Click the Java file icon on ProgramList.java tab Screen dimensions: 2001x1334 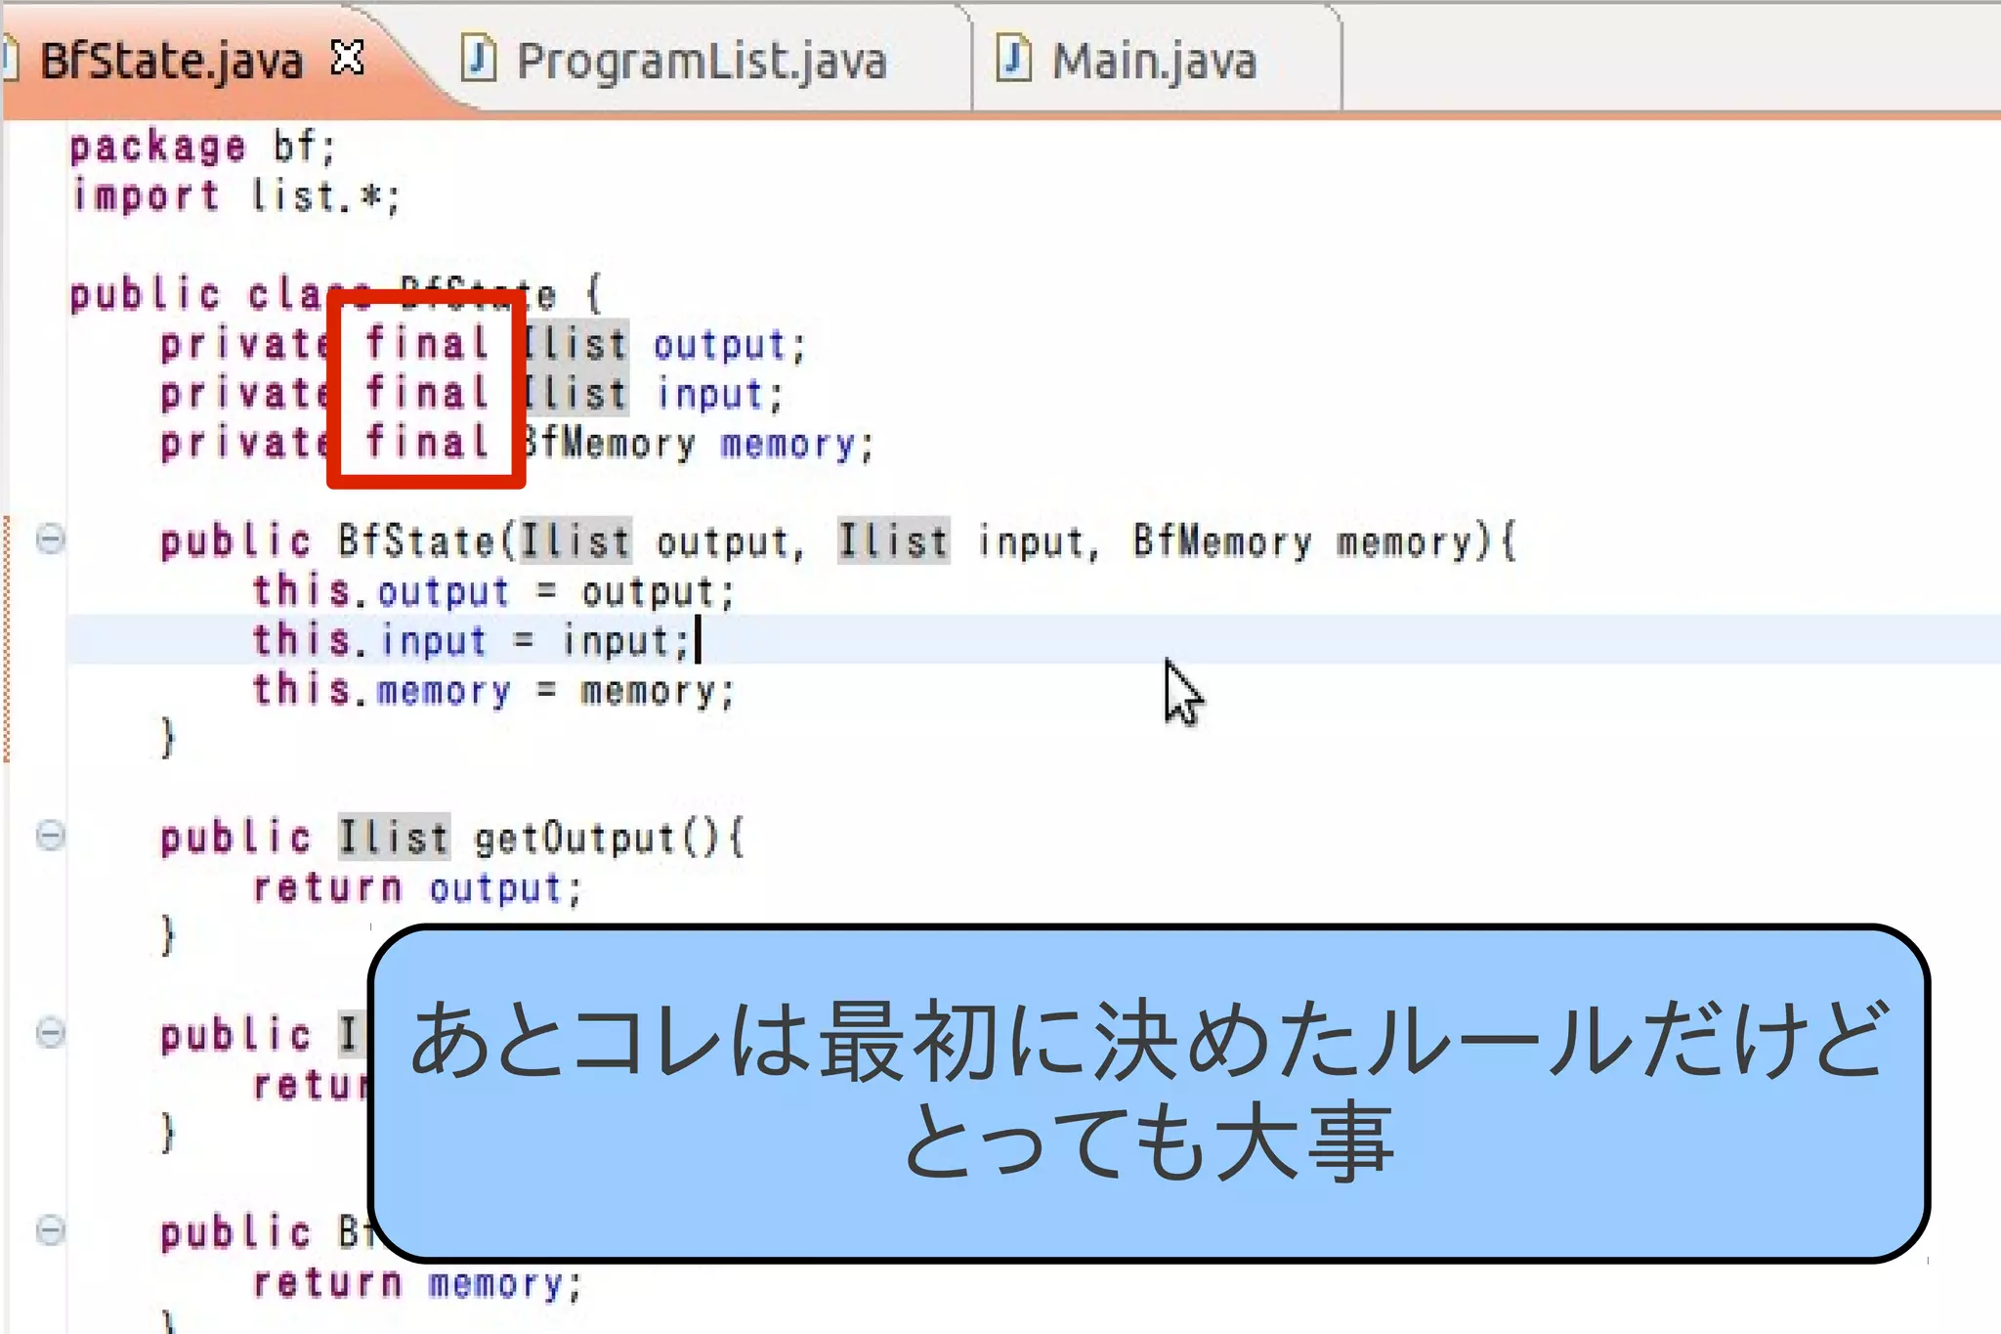click(479, 58)
